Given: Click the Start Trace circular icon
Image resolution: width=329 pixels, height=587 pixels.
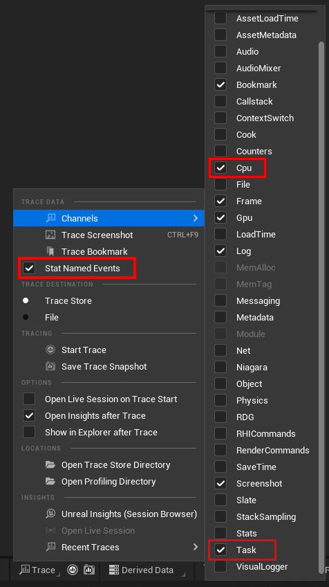Looking at the screenshot, I should (50, 350).
